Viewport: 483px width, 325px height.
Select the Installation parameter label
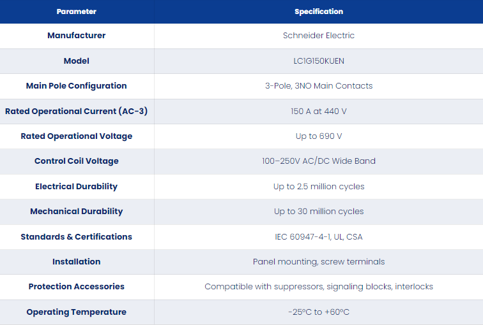coord(77,262)
